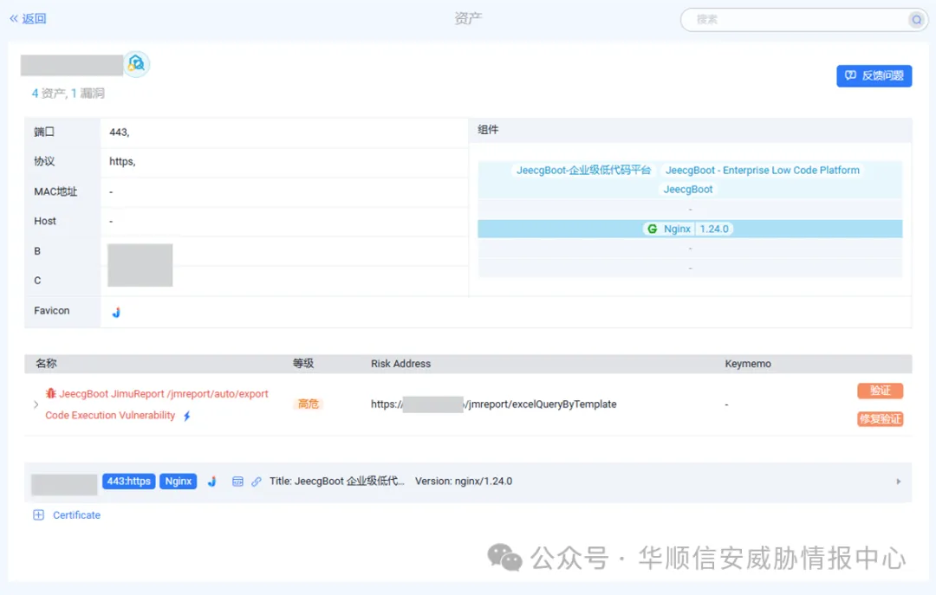Click the Title: JeecgBoot 企业级低代... text

(336, 481)
